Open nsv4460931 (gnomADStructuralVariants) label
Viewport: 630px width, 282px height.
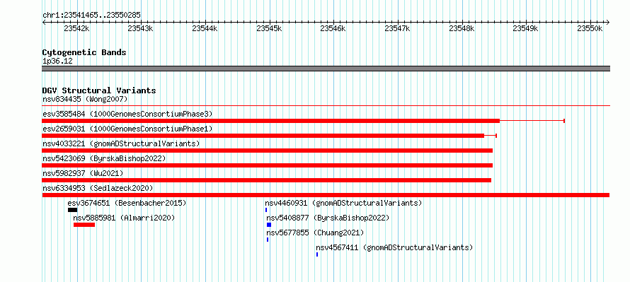point(343,203)
